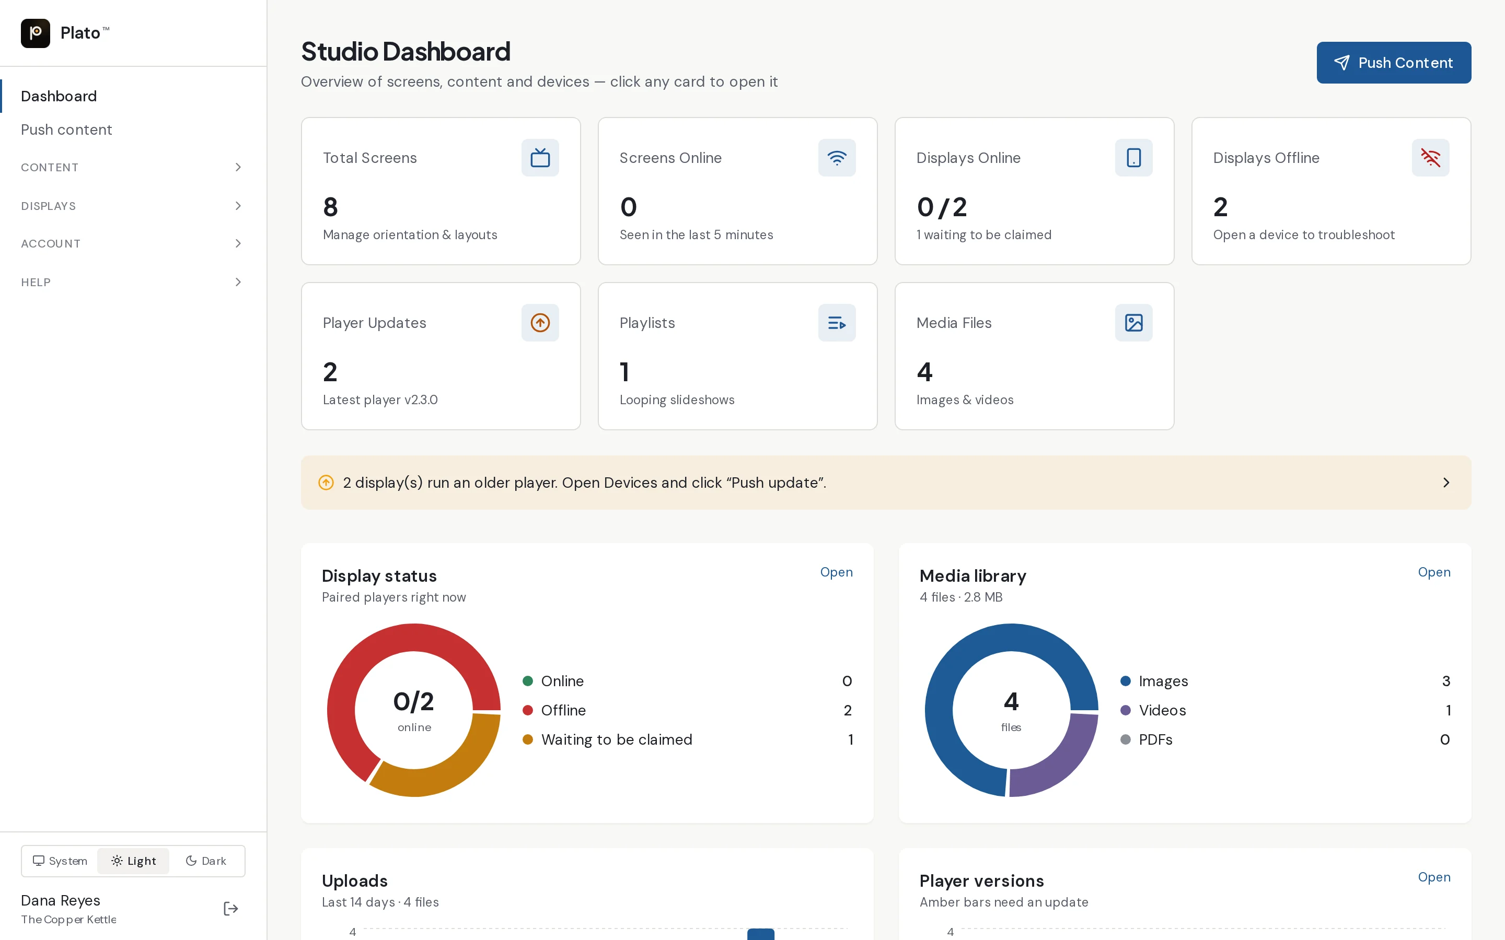Image resolution: width=1505 pixels, height=940 pixels.
Task: Select the Light theme option
Action: click(x=133, y=861)
